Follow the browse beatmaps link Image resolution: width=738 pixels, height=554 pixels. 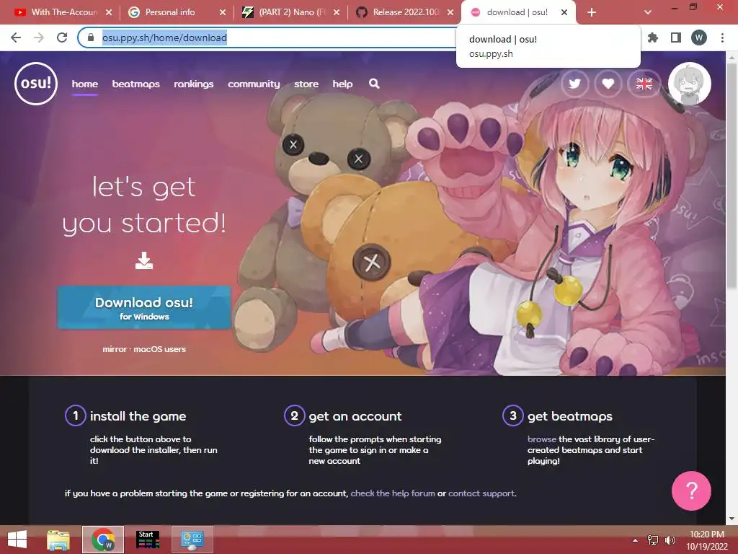pyautogui.click(x=542, y=439)
